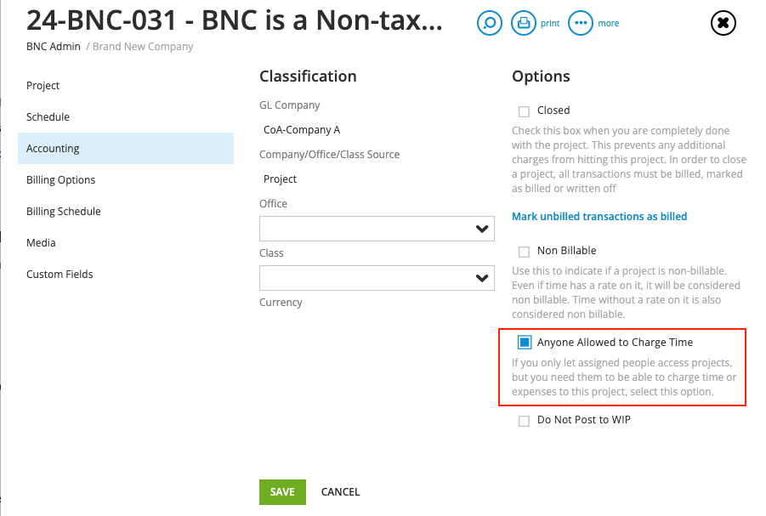The height and width of the screenshot is (516, 766).
Task: Expand the Office dropdown
Action: (x=377, y=229)
